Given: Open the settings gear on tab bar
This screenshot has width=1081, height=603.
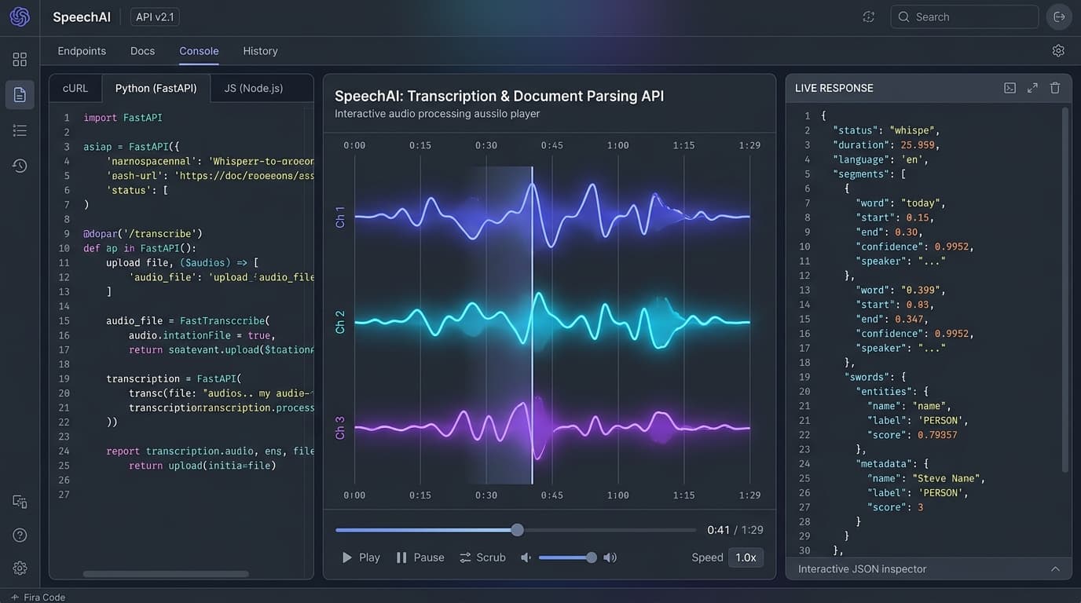Looking at the screenshot, I should [1058, 50].
